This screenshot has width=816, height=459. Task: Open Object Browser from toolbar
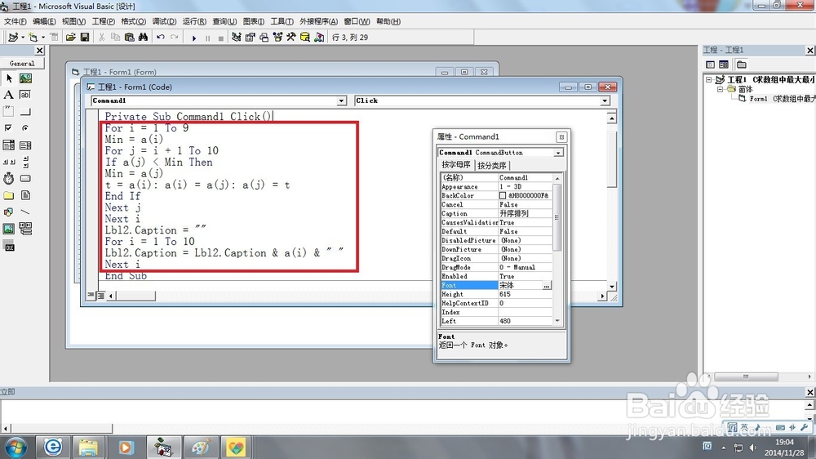tap(277, 37)
